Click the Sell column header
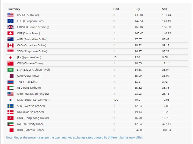 (164, 9)
